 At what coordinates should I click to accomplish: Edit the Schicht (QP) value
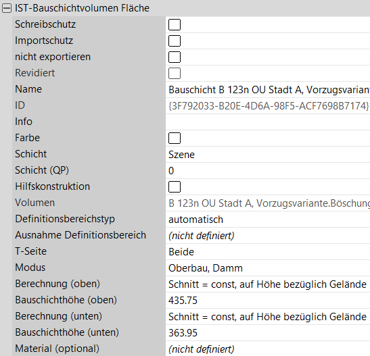(268, 171)
